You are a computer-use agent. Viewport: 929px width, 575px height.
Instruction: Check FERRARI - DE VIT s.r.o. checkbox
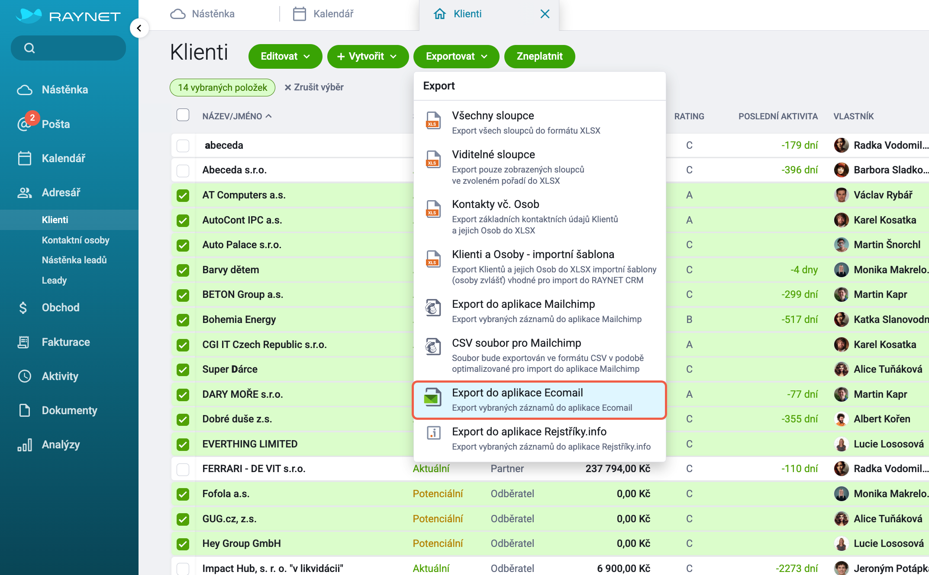(x=183, y=469)
